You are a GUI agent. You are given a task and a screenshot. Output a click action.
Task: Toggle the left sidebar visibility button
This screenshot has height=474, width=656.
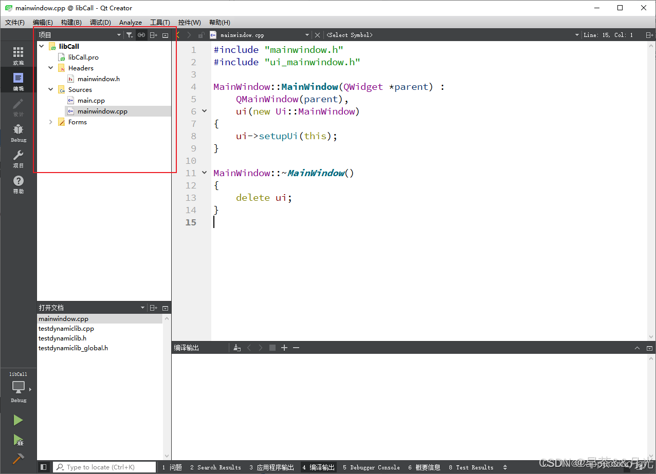coord(44,467)
